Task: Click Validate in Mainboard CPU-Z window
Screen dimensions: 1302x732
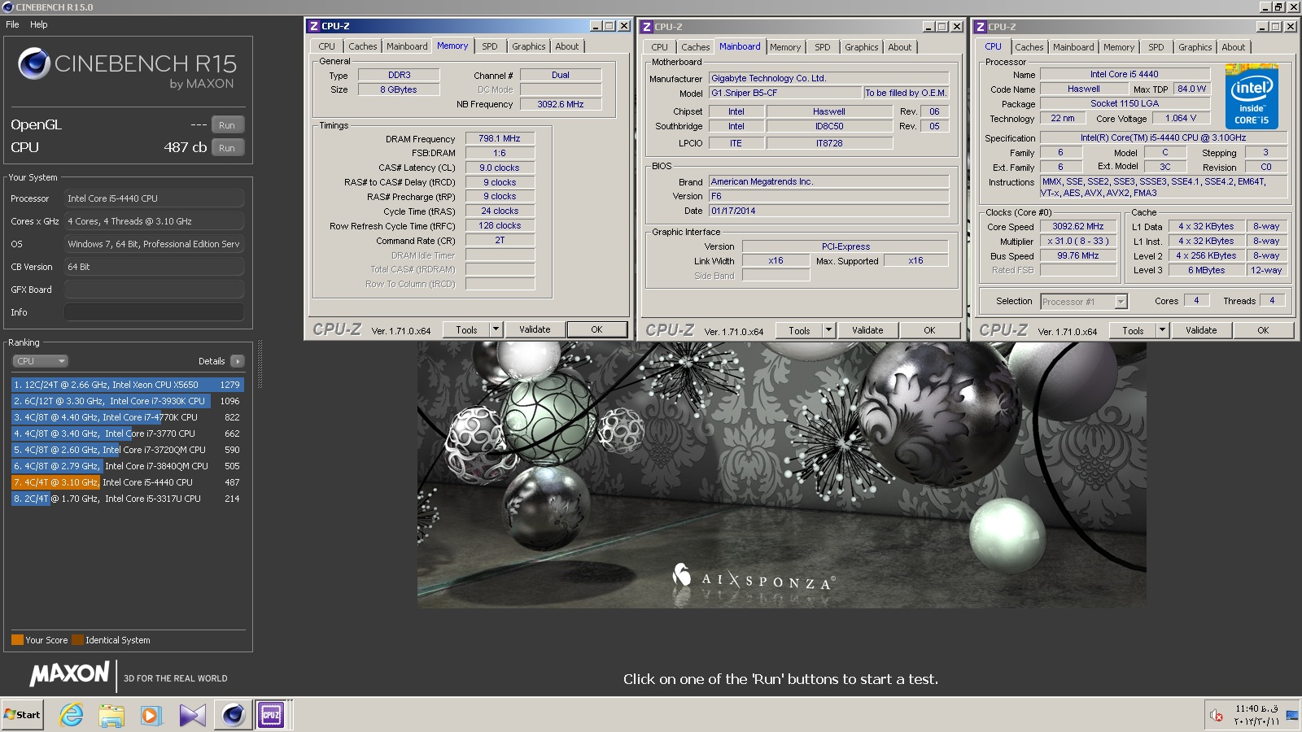Action: 867,330
